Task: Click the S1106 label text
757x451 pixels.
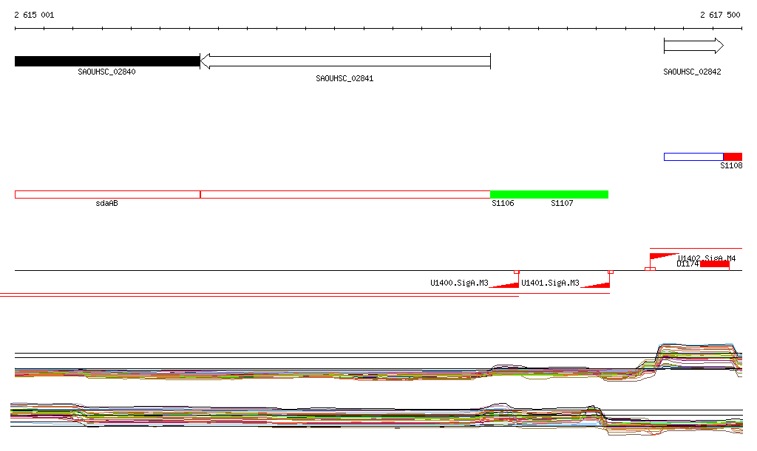Action: click(503, 203)
